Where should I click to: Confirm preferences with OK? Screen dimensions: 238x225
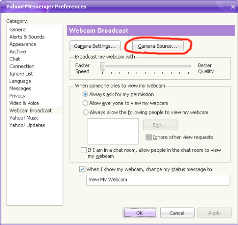tap(140, 213)
